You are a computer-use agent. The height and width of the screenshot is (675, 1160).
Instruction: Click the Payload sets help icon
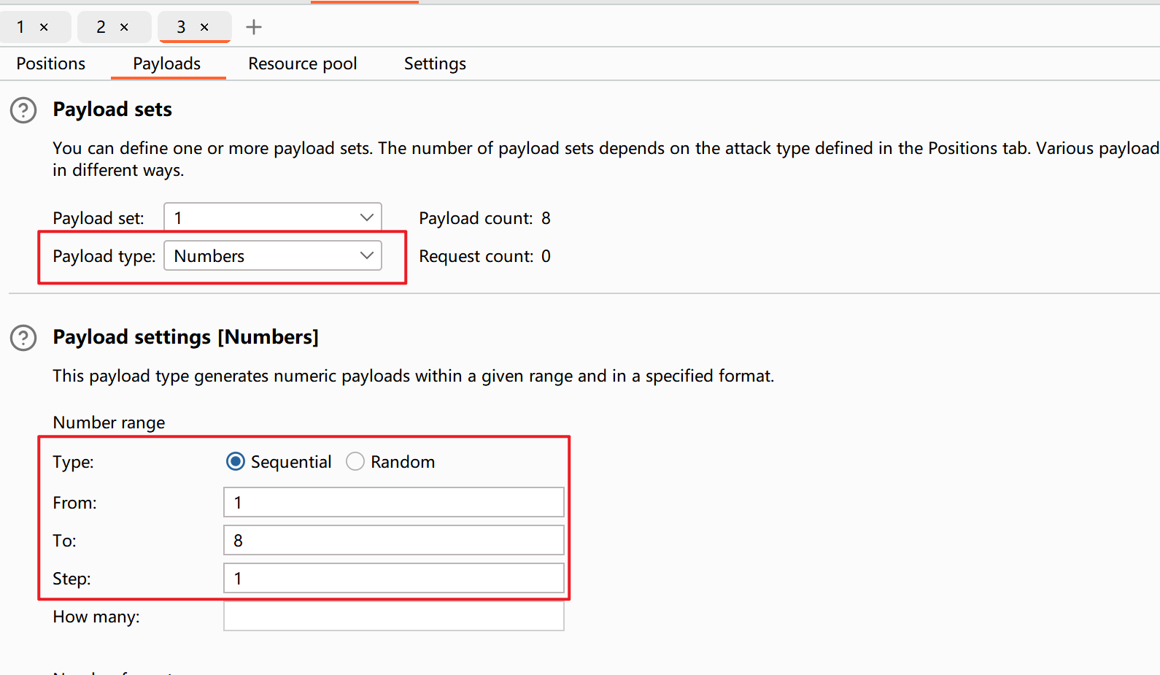pyautogui.click(x=23, y=110)
